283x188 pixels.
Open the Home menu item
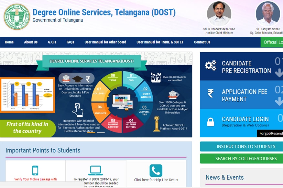9,42
